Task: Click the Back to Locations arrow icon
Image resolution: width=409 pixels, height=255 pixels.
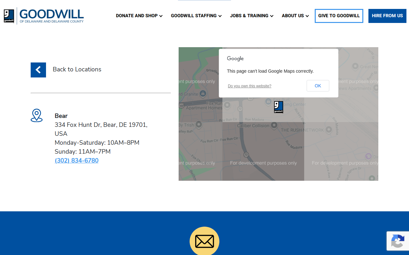Action: point(38,70)
